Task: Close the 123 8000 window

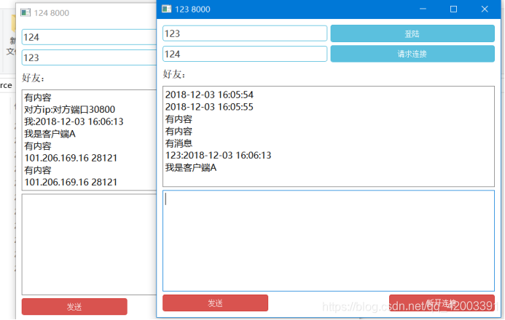Action: pyautogui.click(x=485, y=9)
